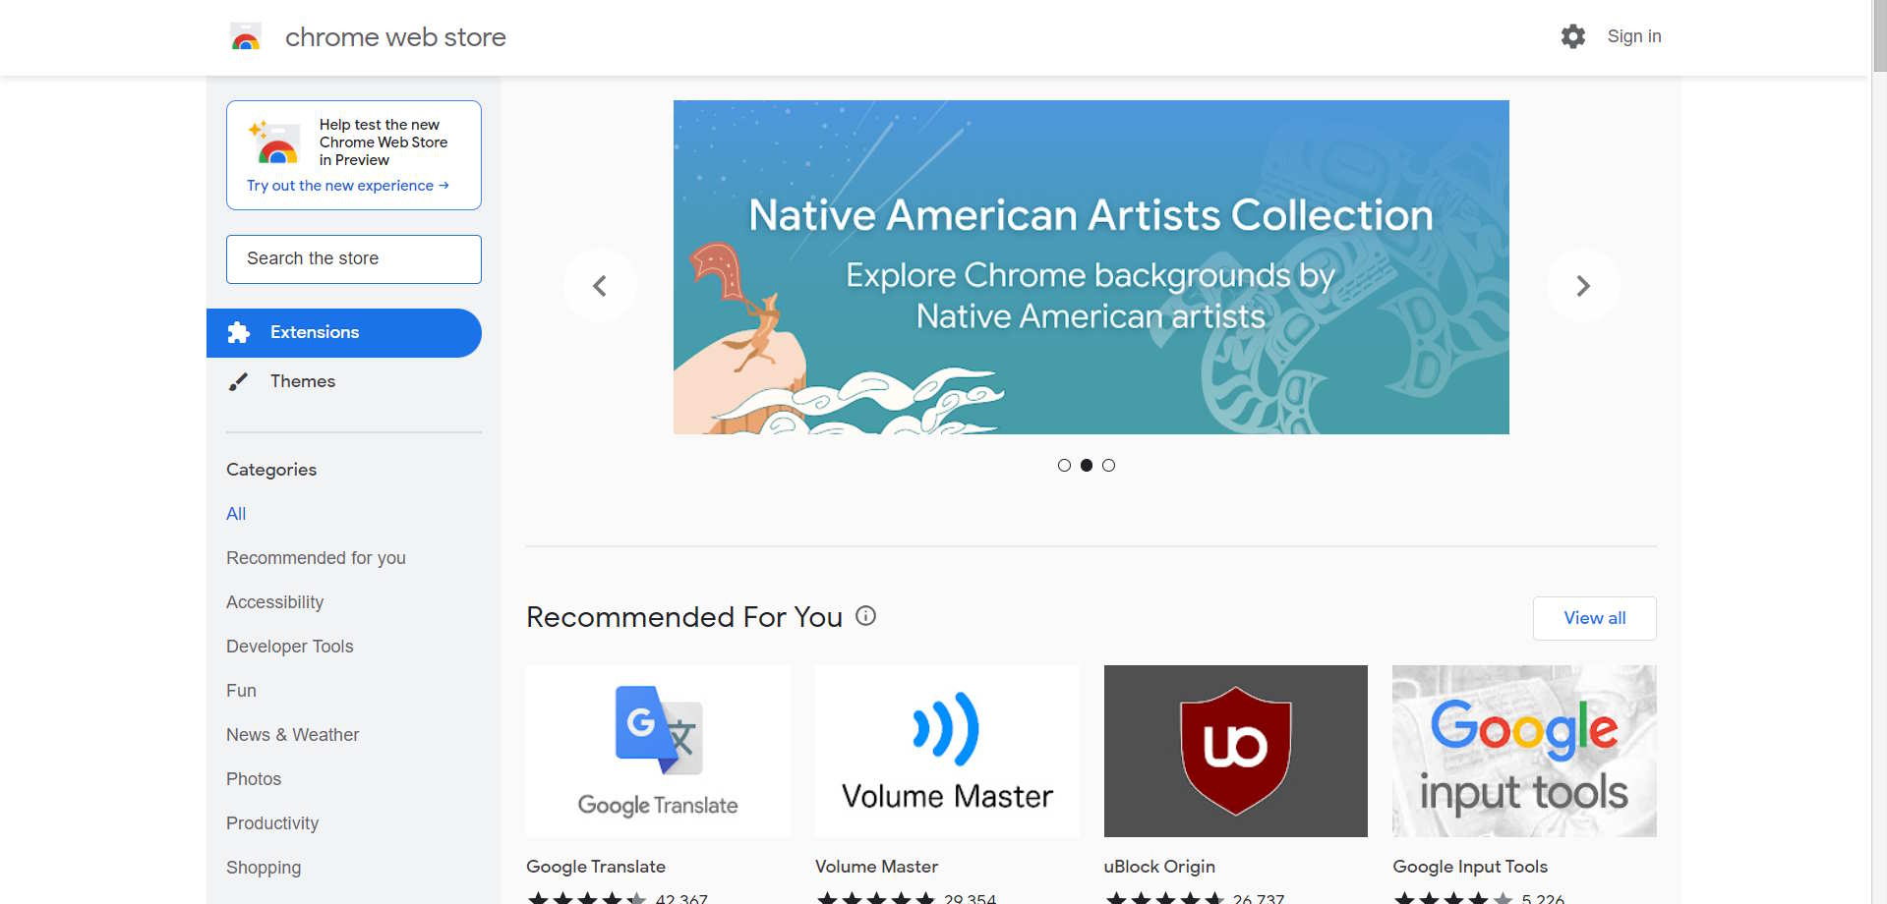This screenshot has width=1887, height=904.
Task: Open the Shopping category
Action: 264,868
